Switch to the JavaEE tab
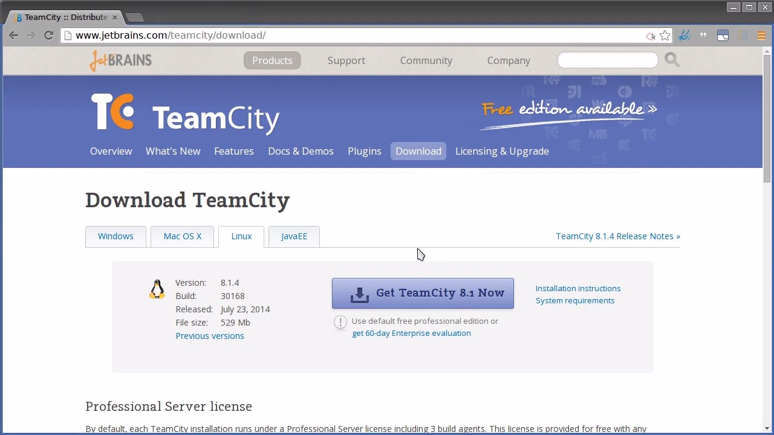The image size is (774, 435). tap(294, 236)
